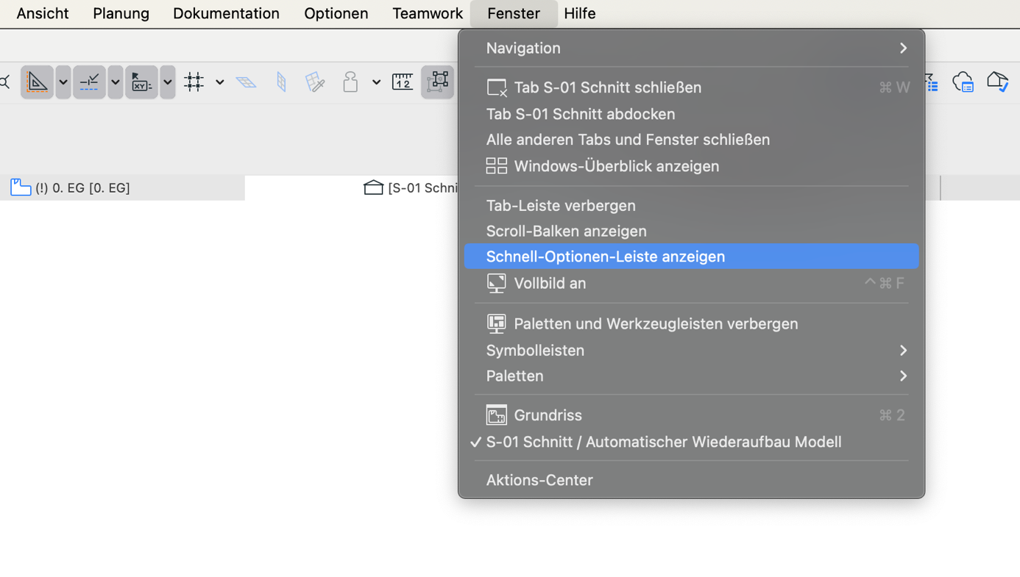Image resolution: width=1020 pixels, height=577 pixels.
Task: Switch to the Grundriss window entry
Action: click(x=692, y=415)
